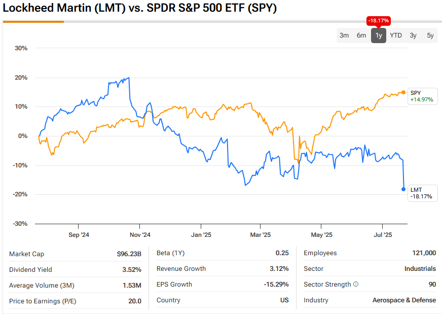Click the -10% y-axis label
This screenshot has height=314, width=442.
coord(20,165)
